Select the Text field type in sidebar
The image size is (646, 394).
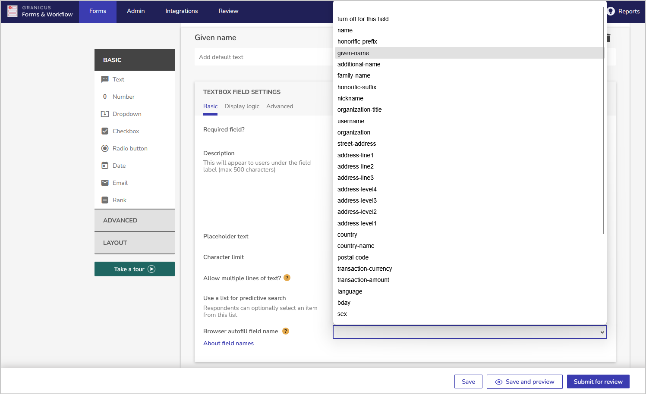[118, 79]
